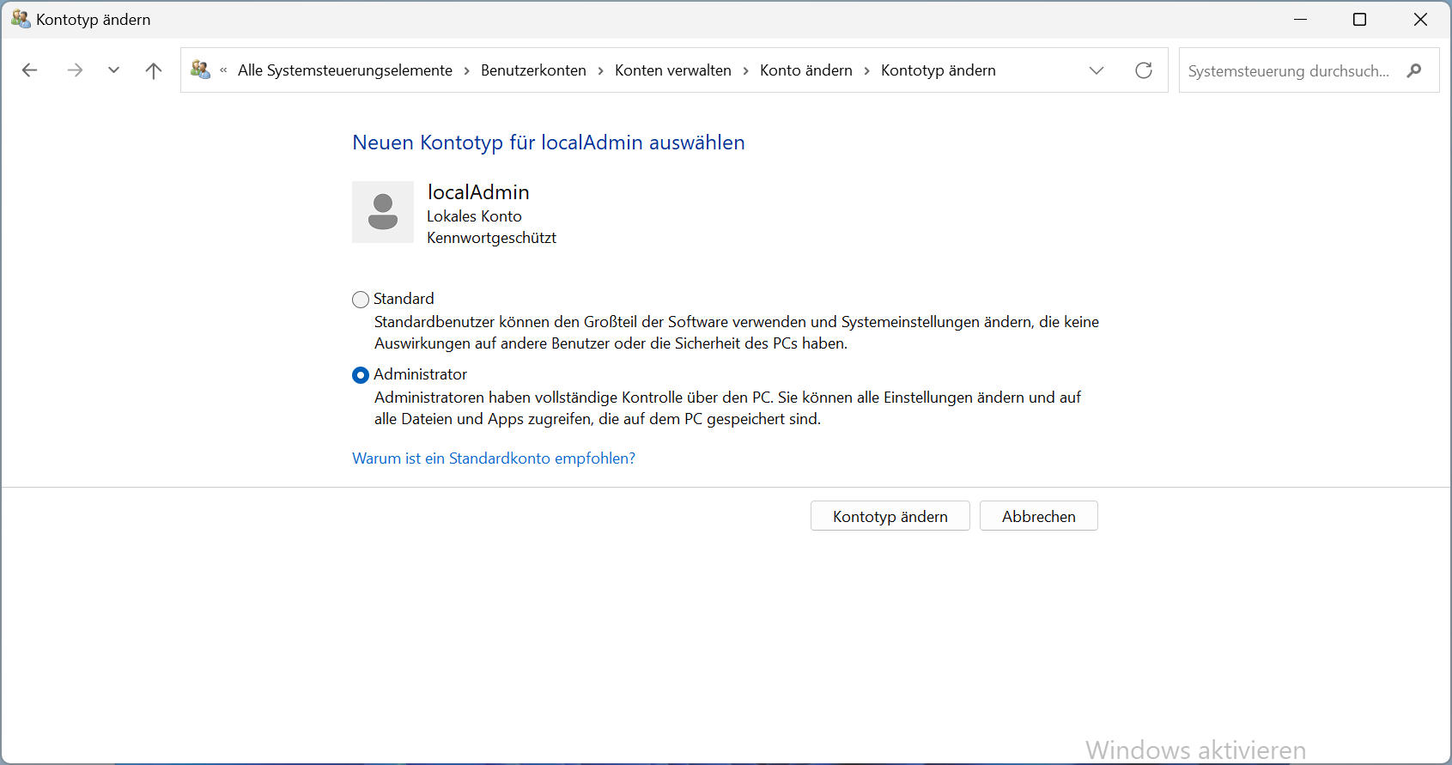Click the forward navigation arrow
This screenshot has width=1452, height=765.
coord(75,70)
